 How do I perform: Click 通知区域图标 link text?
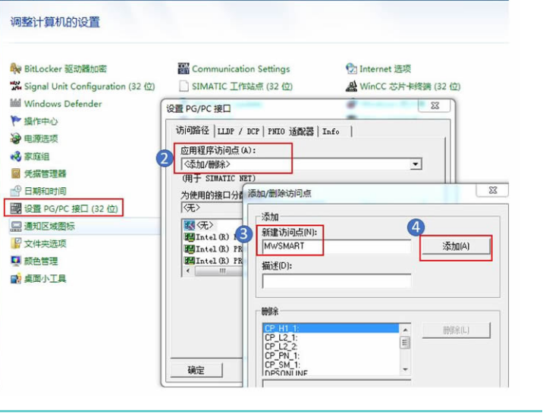[x=49, y=227]
